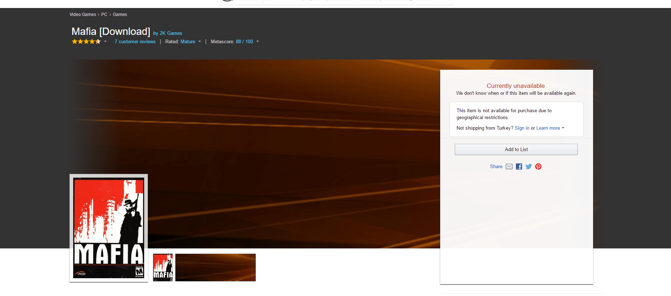Open the large Mafia box art image
Screen dimensions: 671x296
[109, 228]
